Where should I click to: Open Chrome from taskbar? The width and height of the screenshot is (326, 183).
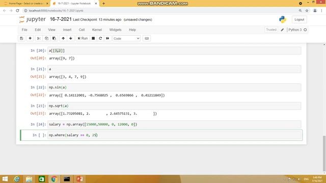(54, 179)
